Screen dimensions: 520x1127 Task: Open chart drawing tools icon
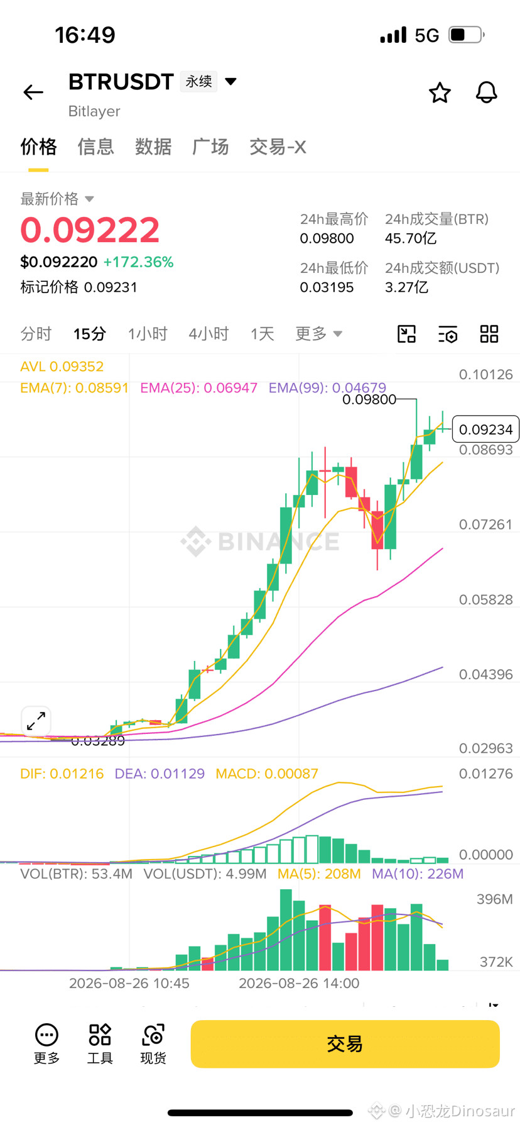pos(407,334)
